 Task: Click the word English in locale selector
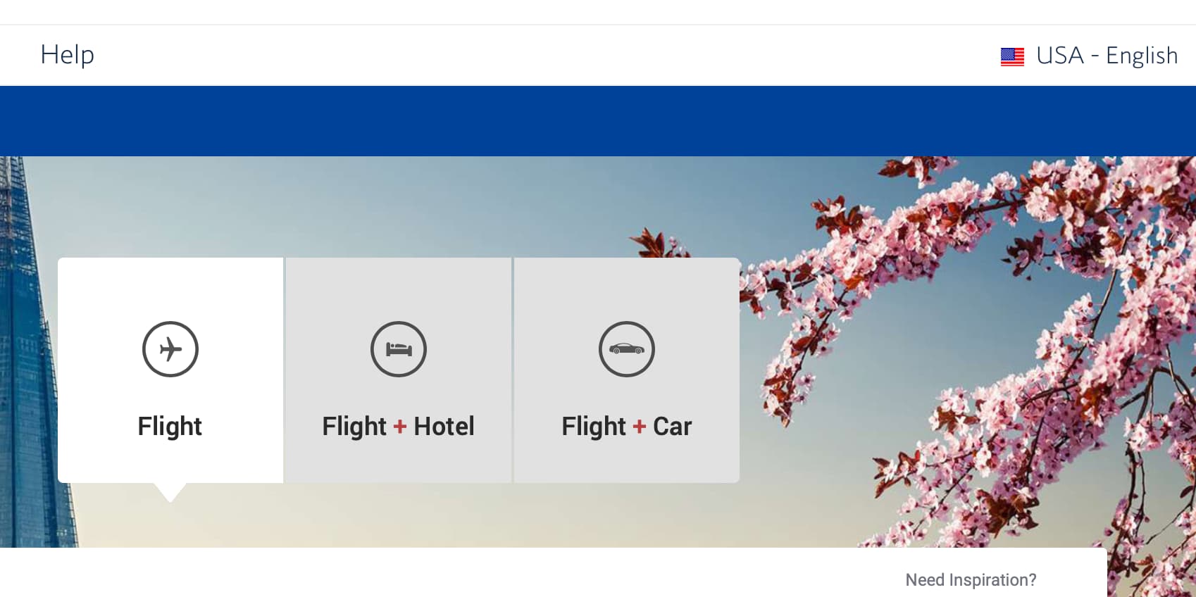click(1142, 56)
